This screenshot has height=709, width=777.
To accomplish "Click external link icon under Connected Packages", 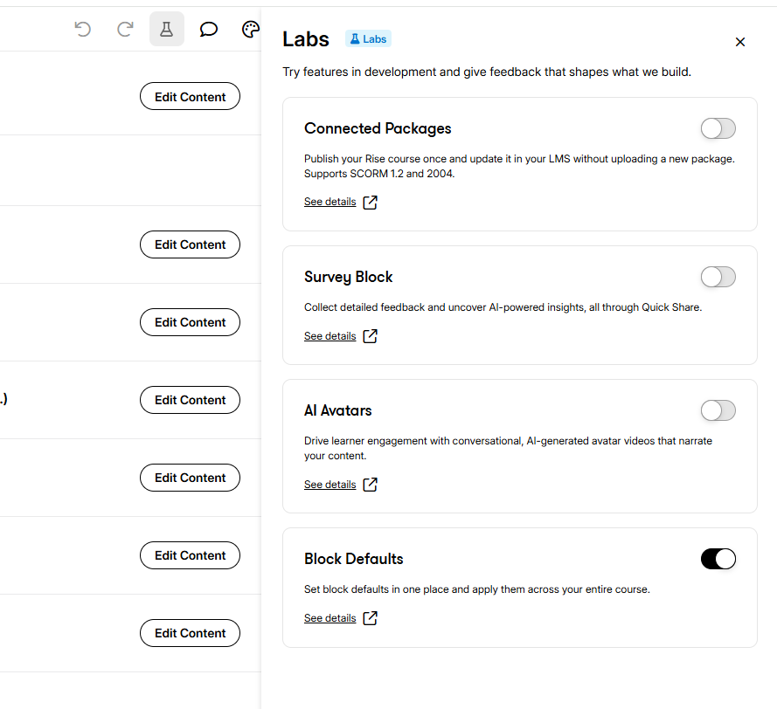I will 371,203.
